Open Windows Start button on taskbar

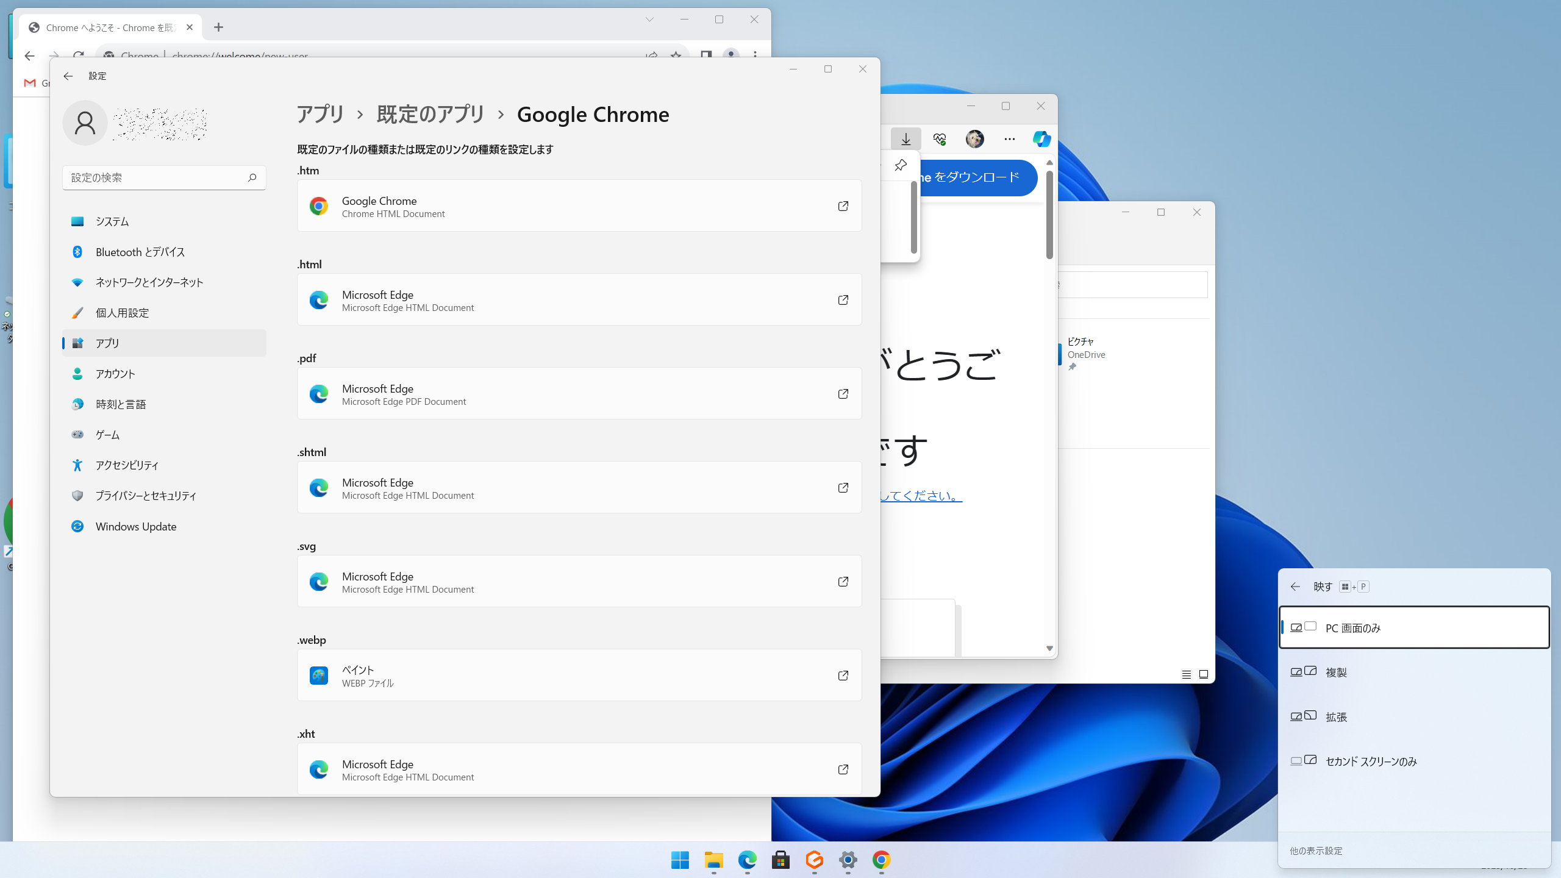point(680,860)
